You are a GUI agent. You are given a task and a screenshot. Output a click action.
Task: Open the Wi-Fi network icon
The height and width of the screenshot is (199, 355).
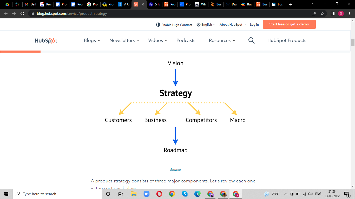[305, 194]
